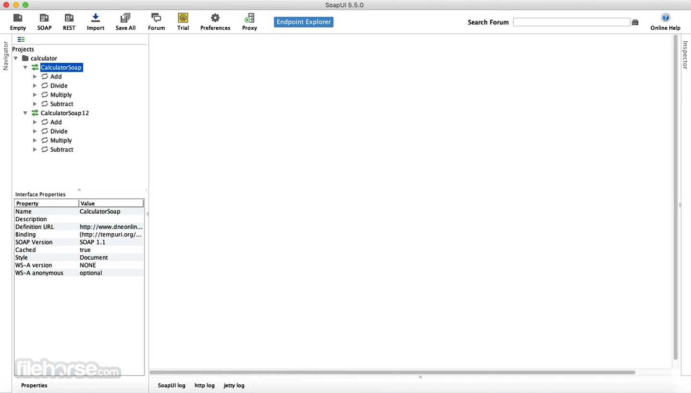
Task: Click the Properties button at the bottom
Action: pyautogui.click(x=34, y=385)
